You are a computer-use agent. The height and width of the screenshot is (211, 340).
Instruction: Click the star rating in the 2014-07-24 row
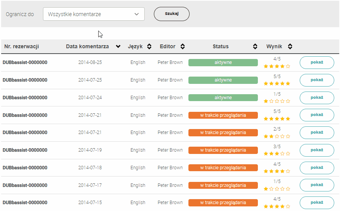[277, 101]
